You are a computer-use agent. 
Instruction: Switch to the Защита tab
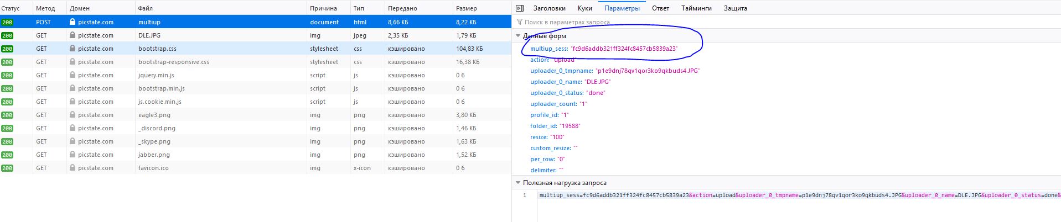[x=735, y=8]
